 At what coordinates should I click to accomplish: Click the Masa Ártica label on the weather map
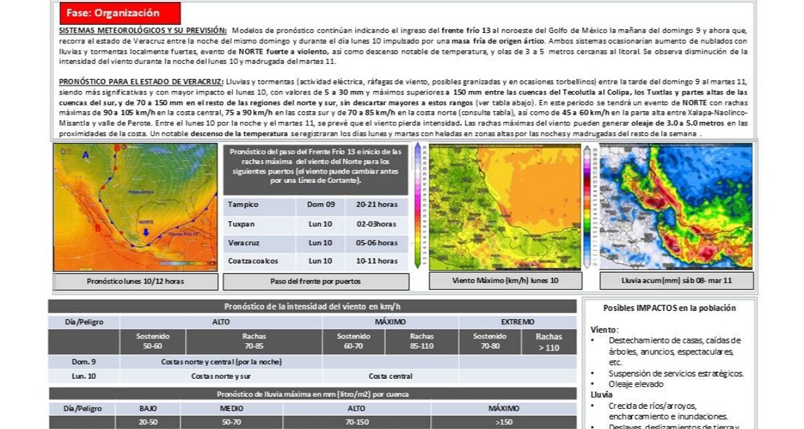[x=141, y=192]
